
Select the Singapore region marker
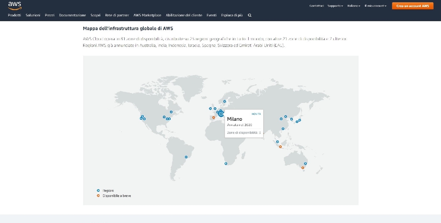click(x=278, y=142)
